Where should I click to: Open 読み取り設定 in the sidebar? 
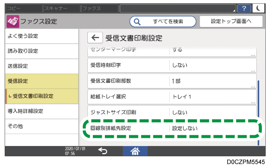42,51
